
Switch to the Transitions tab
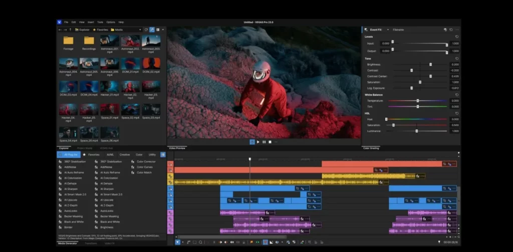(91, 243)
